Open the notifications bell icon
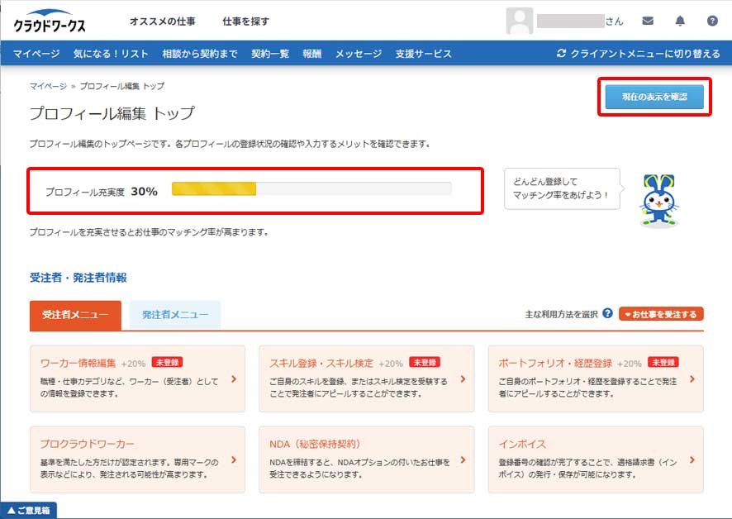The width and height of the screenshot is (732, 519). [680, 21]
